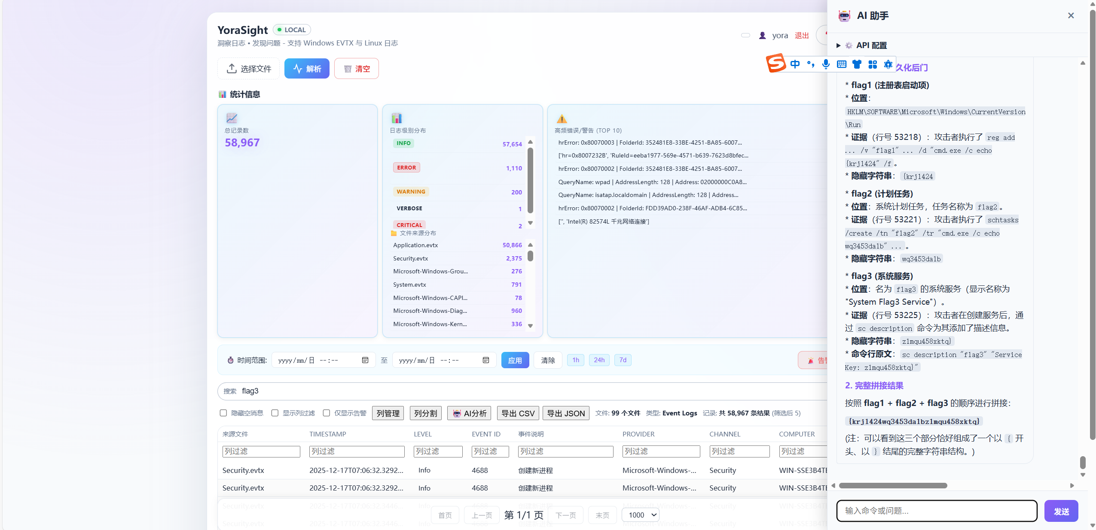The height and width of the screenshot is (530, 1096).
Task: Enable the alerts-only checkbox
Action: tap(327, 413)
